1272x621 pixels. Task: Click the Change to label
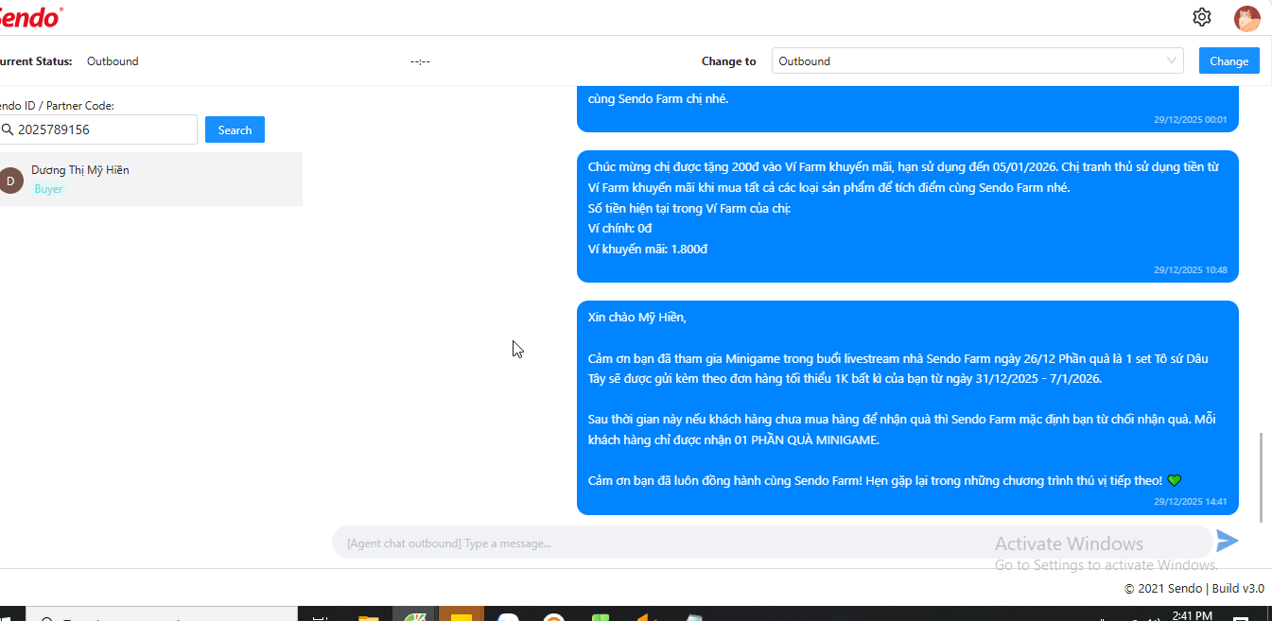pos(728,61)
